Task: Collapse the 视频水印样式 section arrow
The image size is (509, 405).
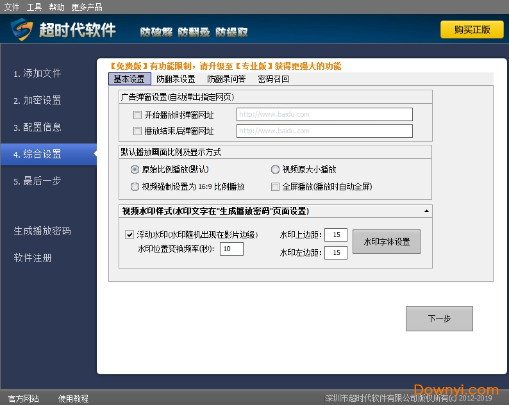Action: coord(426,211)
